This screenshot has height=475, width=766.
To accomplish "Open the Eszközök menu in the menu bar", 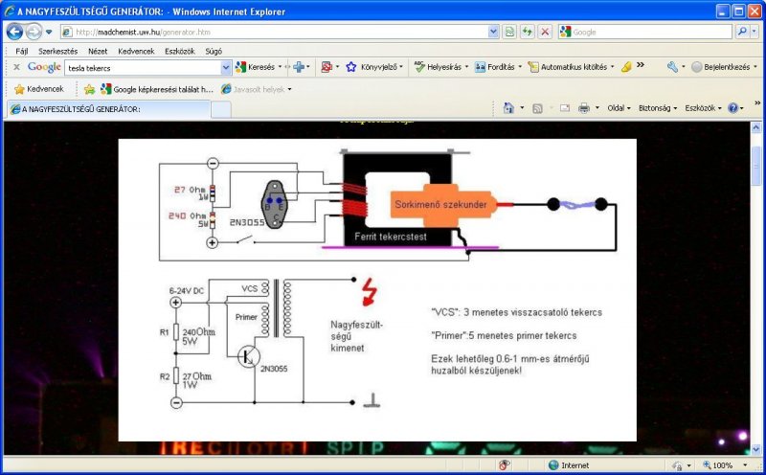I will point(180,51).
